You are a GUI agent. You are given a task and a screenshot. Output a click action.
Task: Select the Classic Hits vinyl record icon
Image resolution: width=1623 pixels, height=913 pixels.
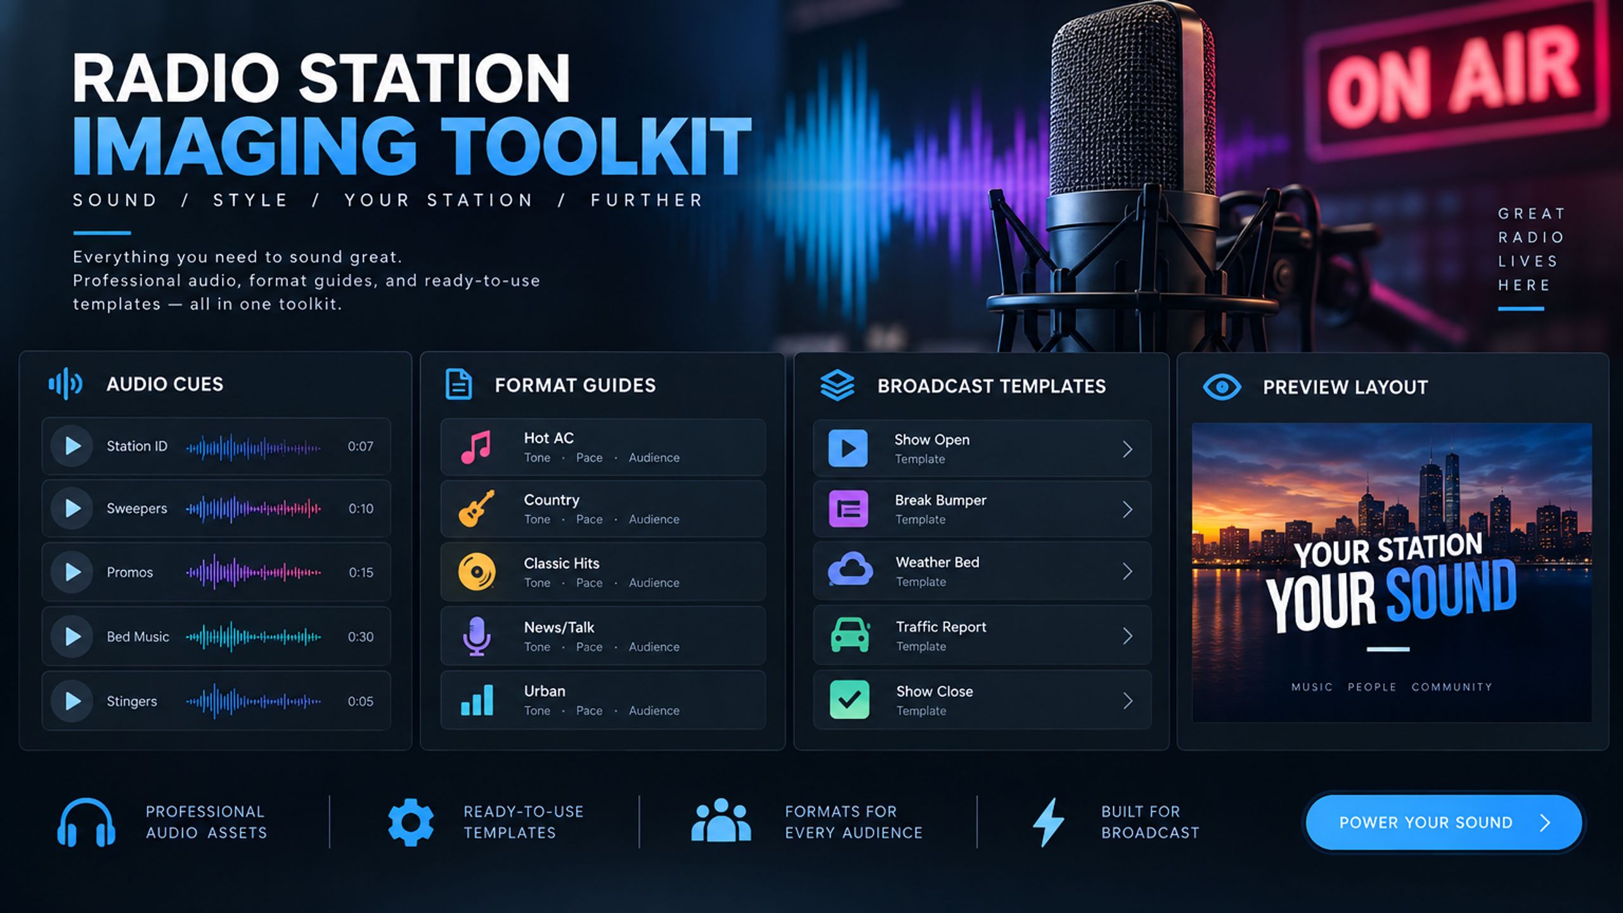(x=477, y=572)
